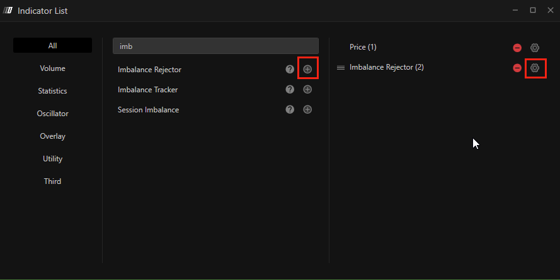Select Session Imbalance in the results list
The width and height of the screenshot is (560, 280).
149,110
